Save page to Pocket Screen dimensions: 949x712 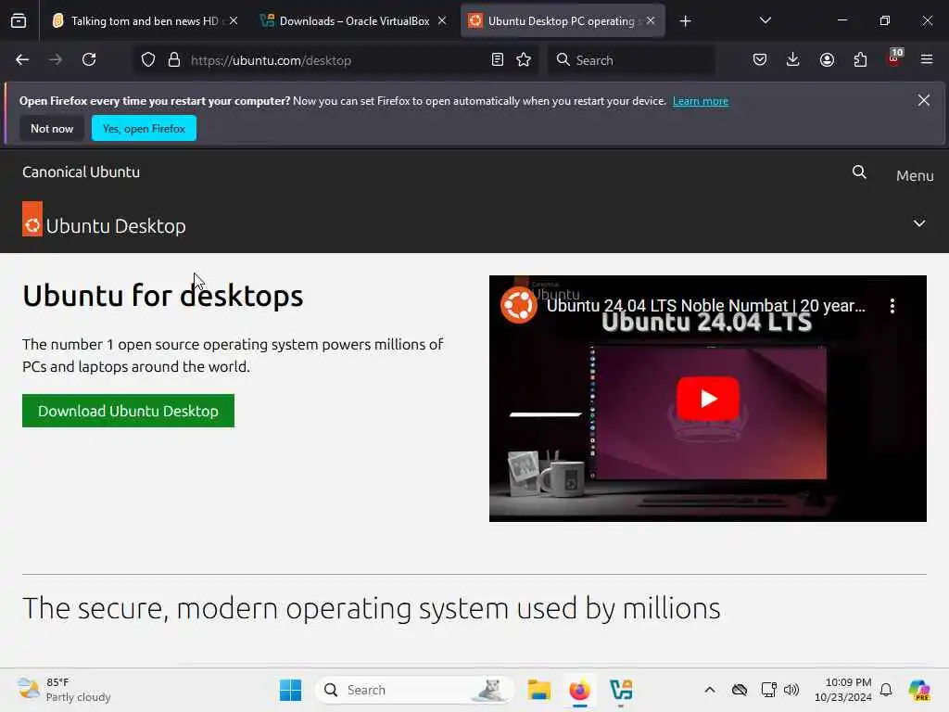(x=760, y=60)
